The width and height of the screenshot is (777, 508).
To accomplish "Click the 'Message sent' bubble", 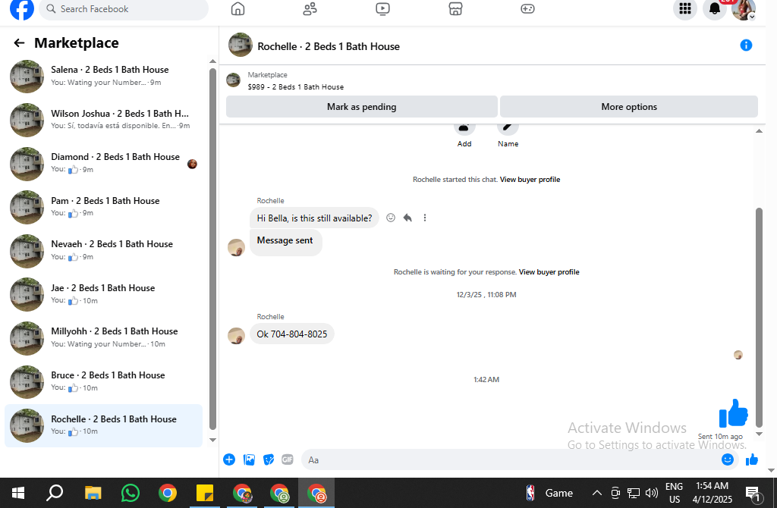I will pos(285,241).
